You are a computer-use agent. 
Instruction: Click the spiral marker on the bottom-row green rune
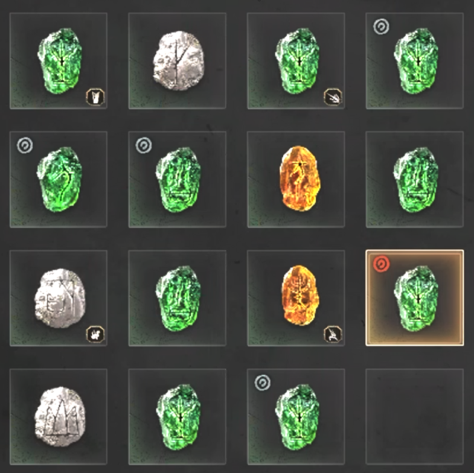(x=263, y=383)
